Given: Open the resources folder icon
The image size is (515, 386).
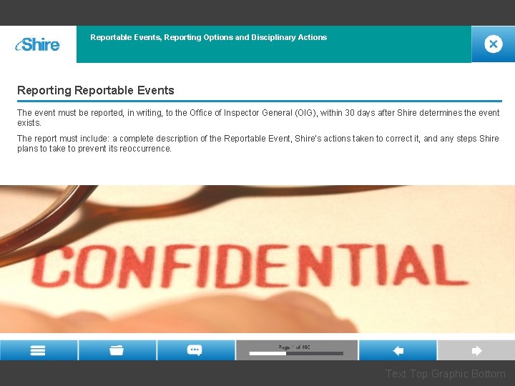Looking at the screenshot, I should [x=117, y=350].
